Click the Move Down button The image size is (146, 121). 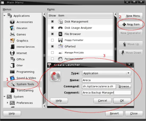131,53
